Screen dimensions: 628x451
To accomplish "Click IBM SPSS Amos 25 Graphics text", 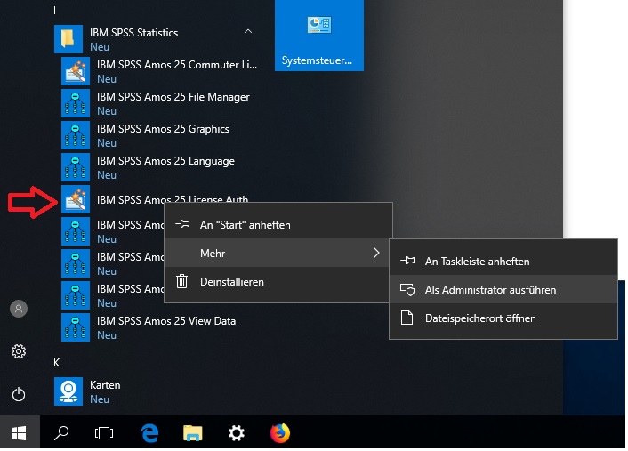I will pyautogui.click(x=163, y=129).
